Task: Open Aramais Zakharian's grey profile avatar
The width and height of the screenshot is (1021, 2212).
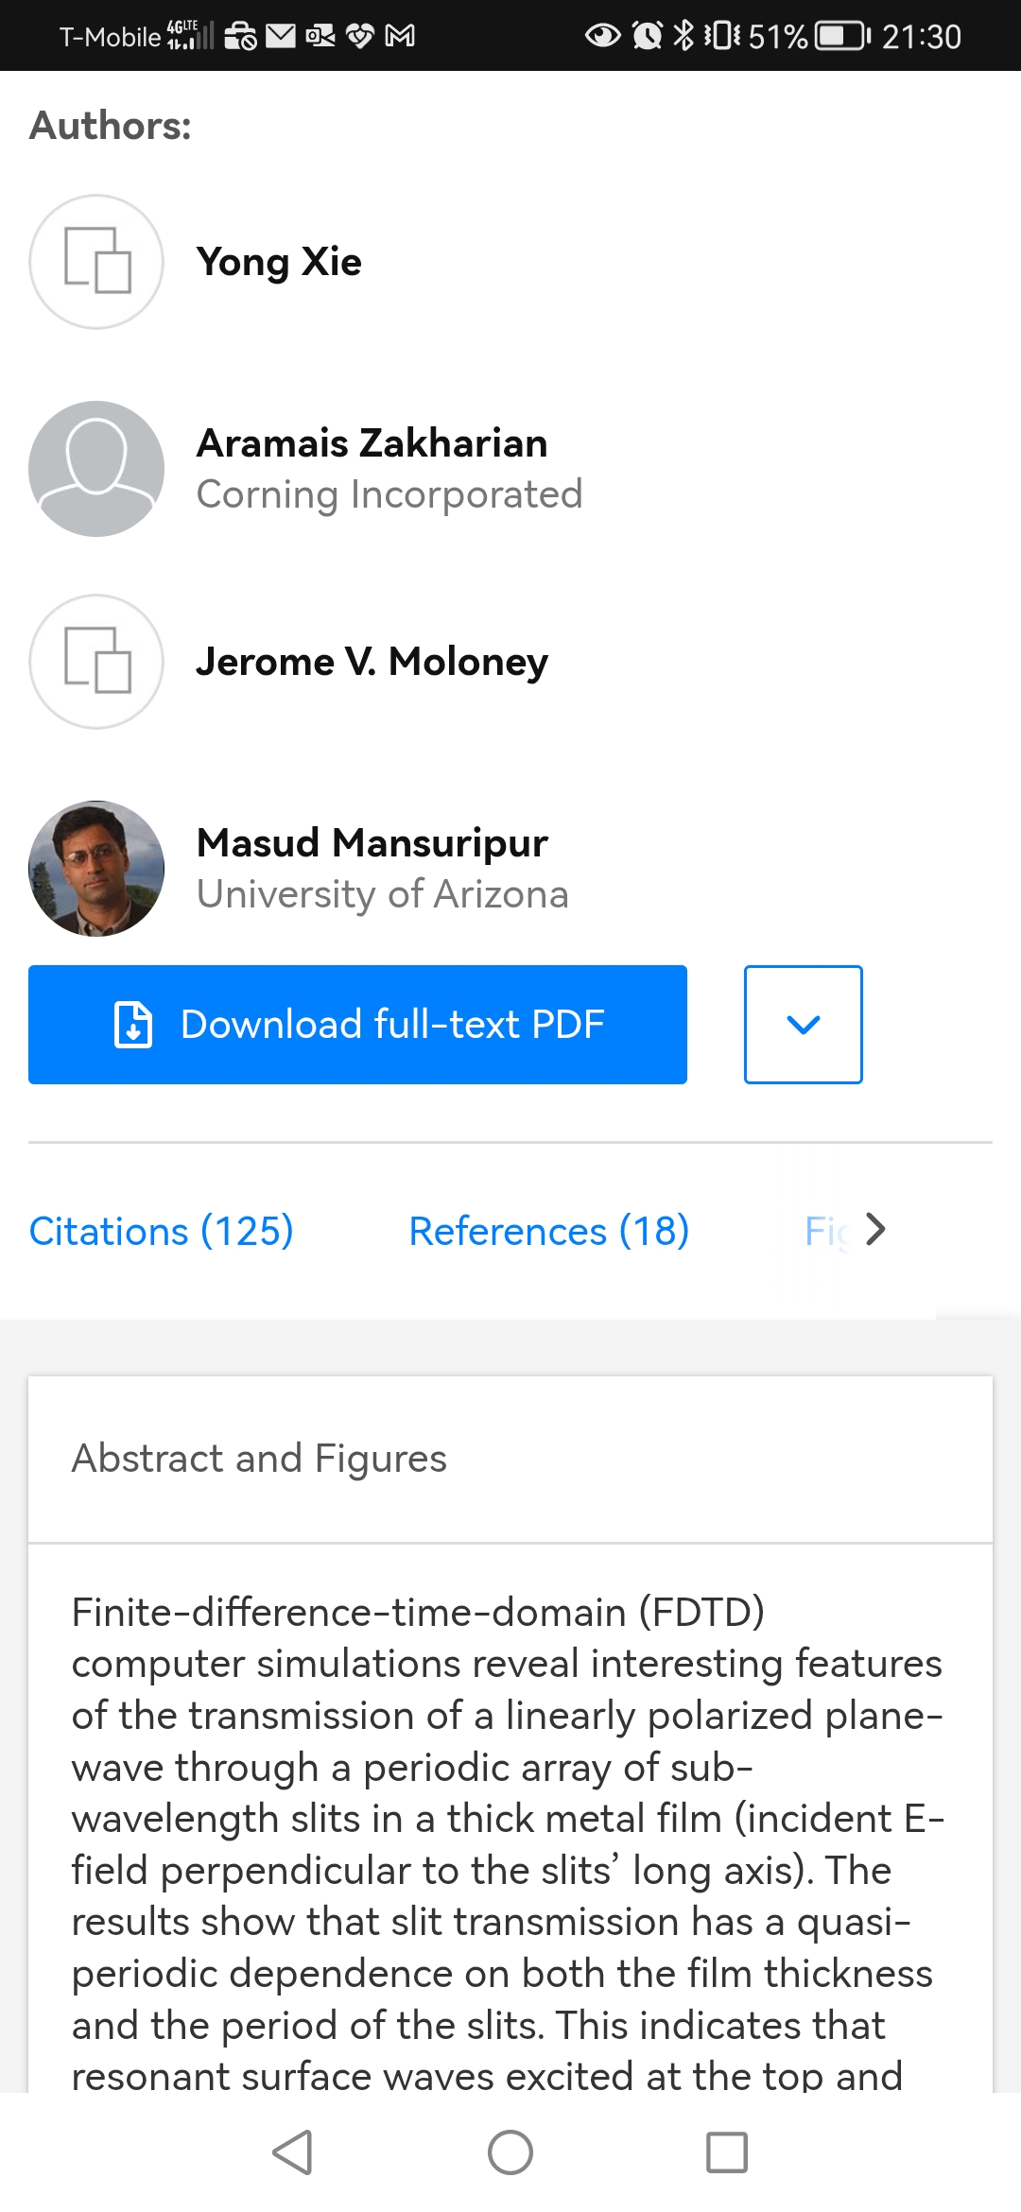Action: point(96,469)
